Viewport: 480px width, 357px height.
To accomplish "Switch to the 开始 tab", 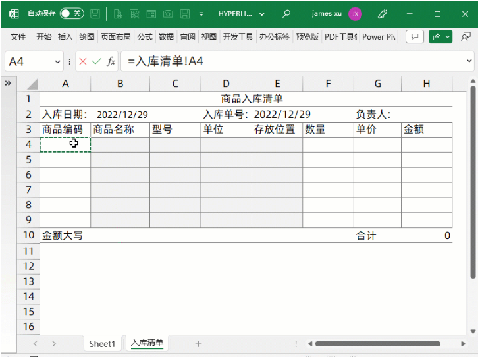I will tap(43, 37).
